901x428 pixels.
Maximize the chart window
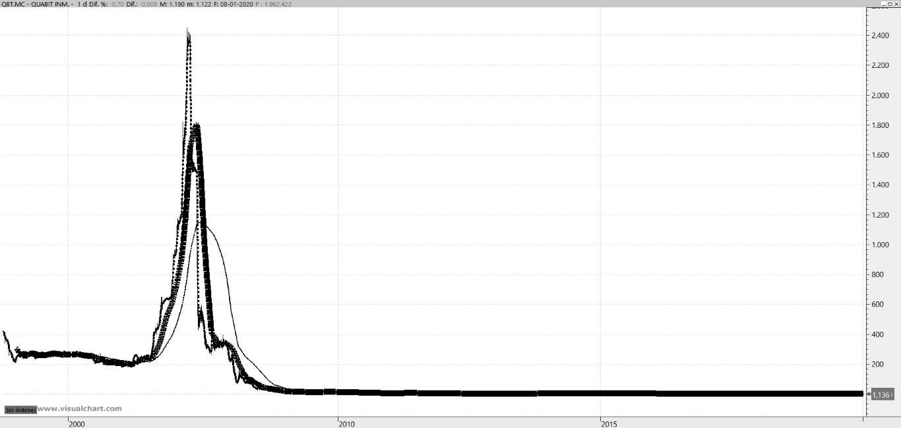[890, 4]
